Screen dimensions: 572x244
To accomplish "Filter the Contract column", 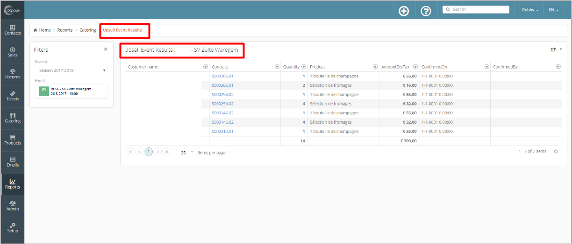I will [277, 67].
